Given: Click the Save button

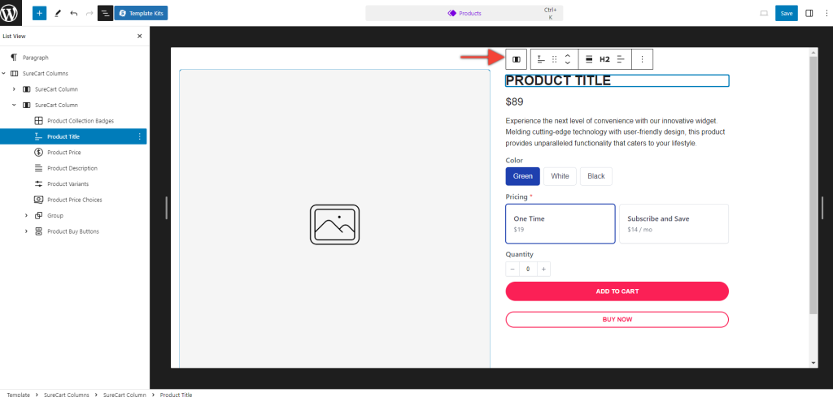Looking at the screenshot, I should pos(786,13).
